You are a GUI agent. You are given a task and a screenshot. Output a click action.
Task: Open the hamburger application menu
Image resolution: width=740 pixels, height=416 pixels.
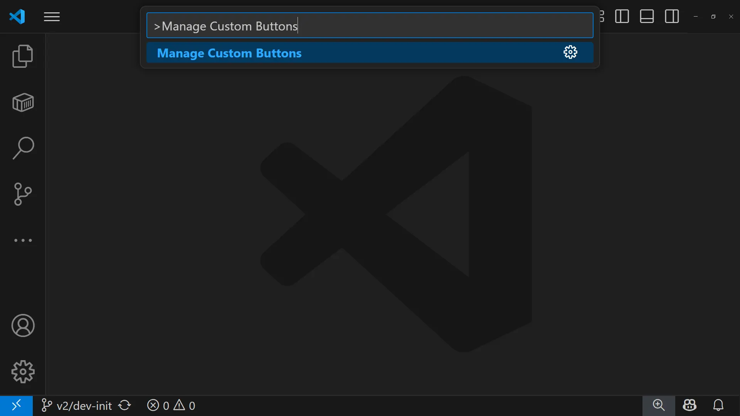pos(52,17)
